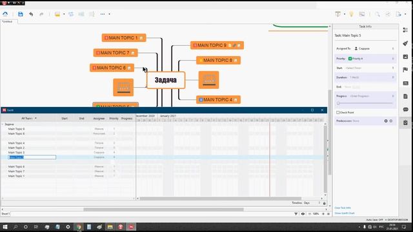The image size is (413, 232).
Task: Undo the last action
Action: point(31,14)
